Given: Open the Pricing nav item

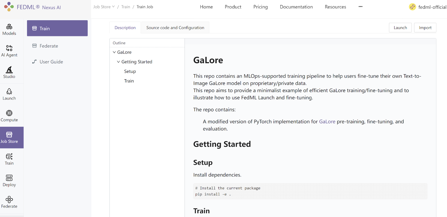Looking at the screenshot, I should click(x=261, y=7).
